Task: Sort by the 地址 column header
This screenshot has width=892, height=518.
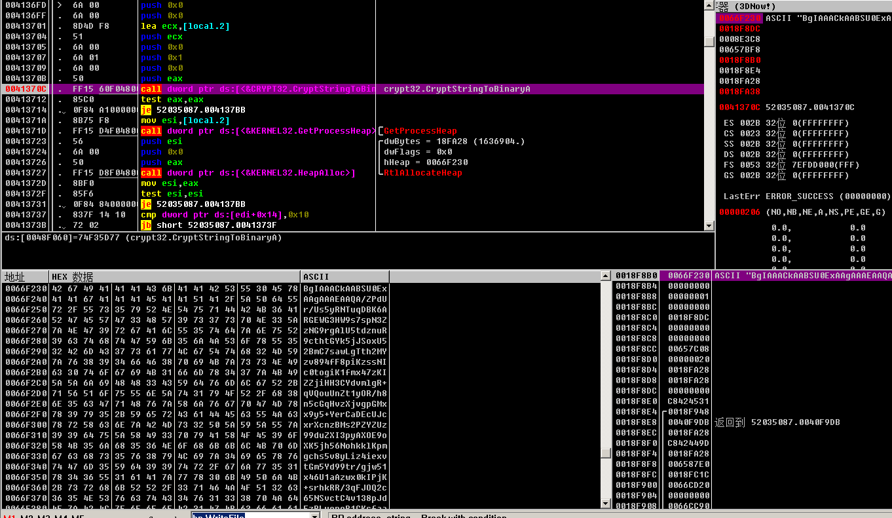Action: (x=25, y=276)
